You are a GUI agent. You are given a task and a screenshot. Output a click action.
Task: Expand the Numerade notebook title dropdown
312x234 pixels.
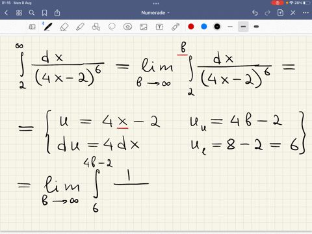(155, 13)
